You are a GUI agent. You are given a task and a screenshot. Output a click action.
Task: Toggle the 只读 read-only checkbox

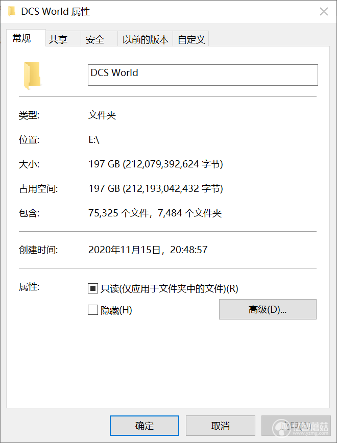pos(93,288)
